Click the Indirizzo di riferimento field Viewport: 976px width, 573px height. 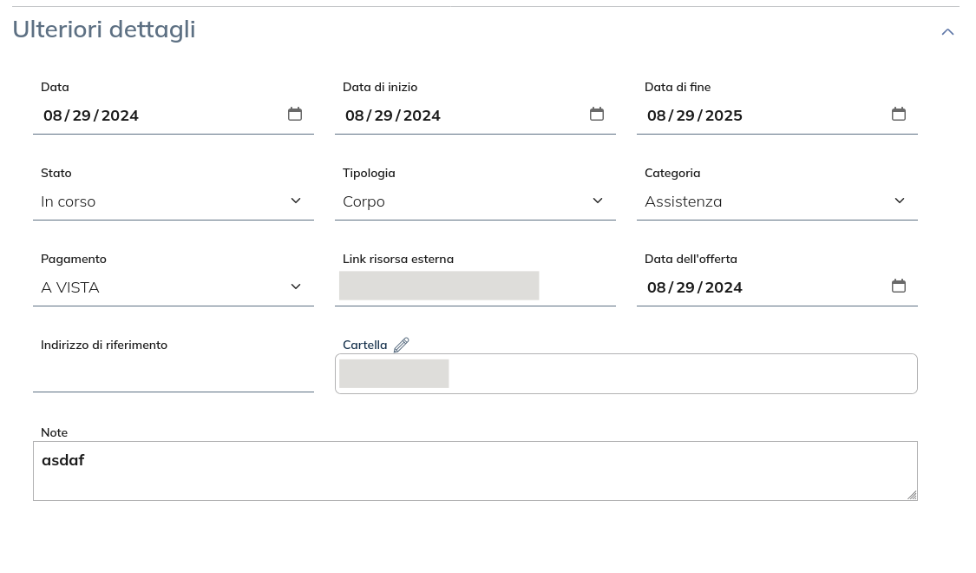[x=174, y=373]
